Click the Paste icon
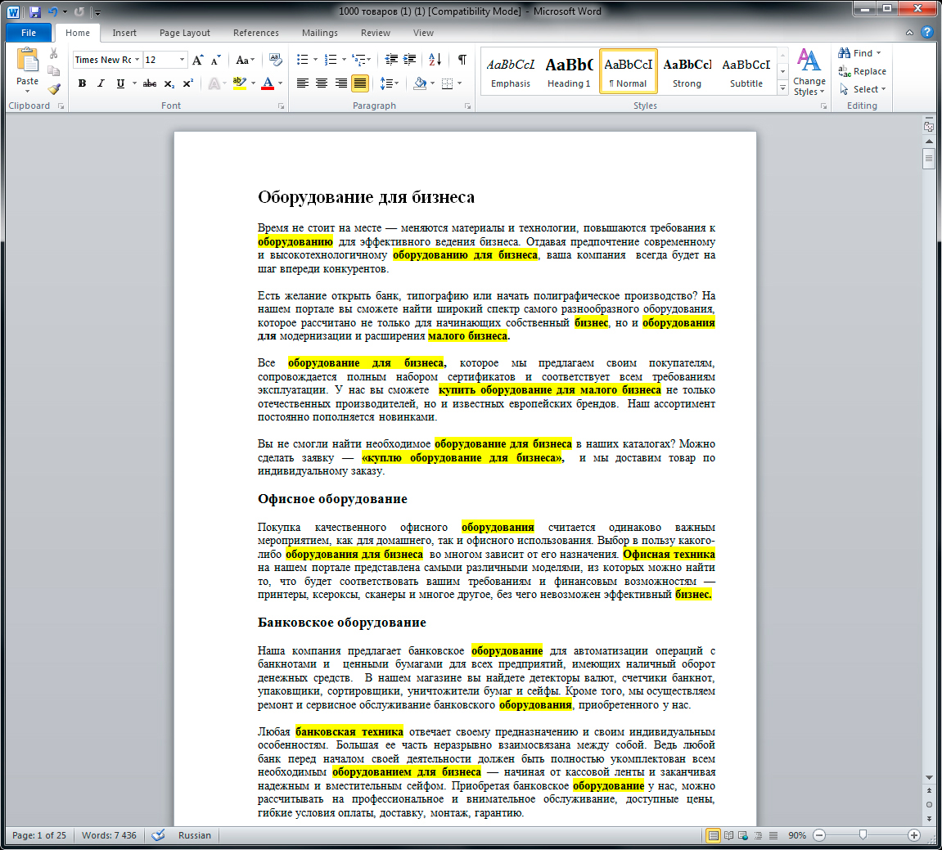This screenshot has height=850, width=942. (x=27, y=61)
